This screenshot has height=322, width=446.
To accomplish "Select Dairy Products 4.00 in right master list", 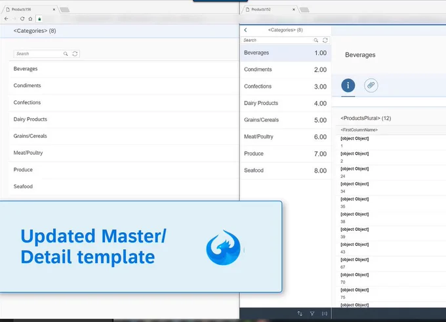I will click(286, 103).
